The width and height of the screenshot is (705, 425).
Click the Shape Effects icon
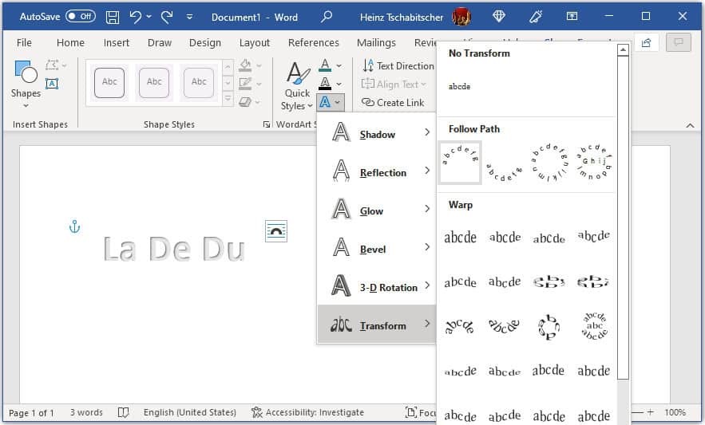[x=245, y=102]
